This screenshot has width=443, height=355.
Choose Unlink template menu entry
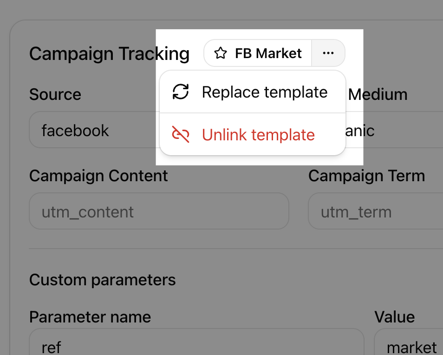coord(253,134)
